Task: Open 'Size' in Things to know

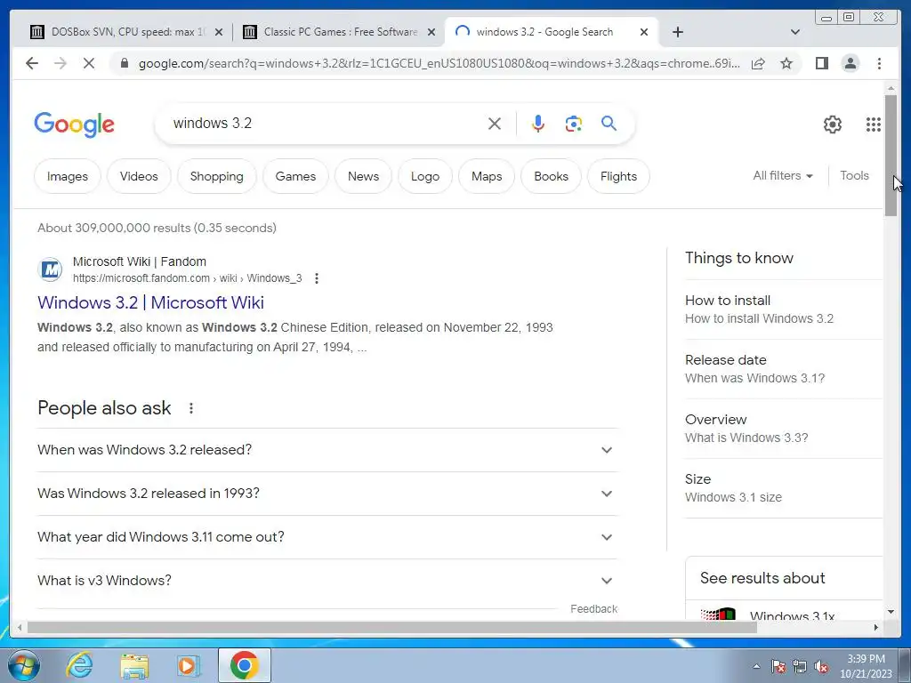Action: [783, 488]
